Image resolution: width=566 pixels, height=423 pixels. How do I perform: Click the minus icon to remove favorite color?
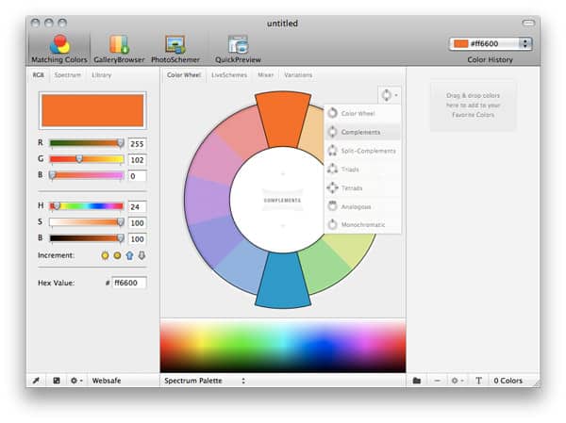pos(437,381)
